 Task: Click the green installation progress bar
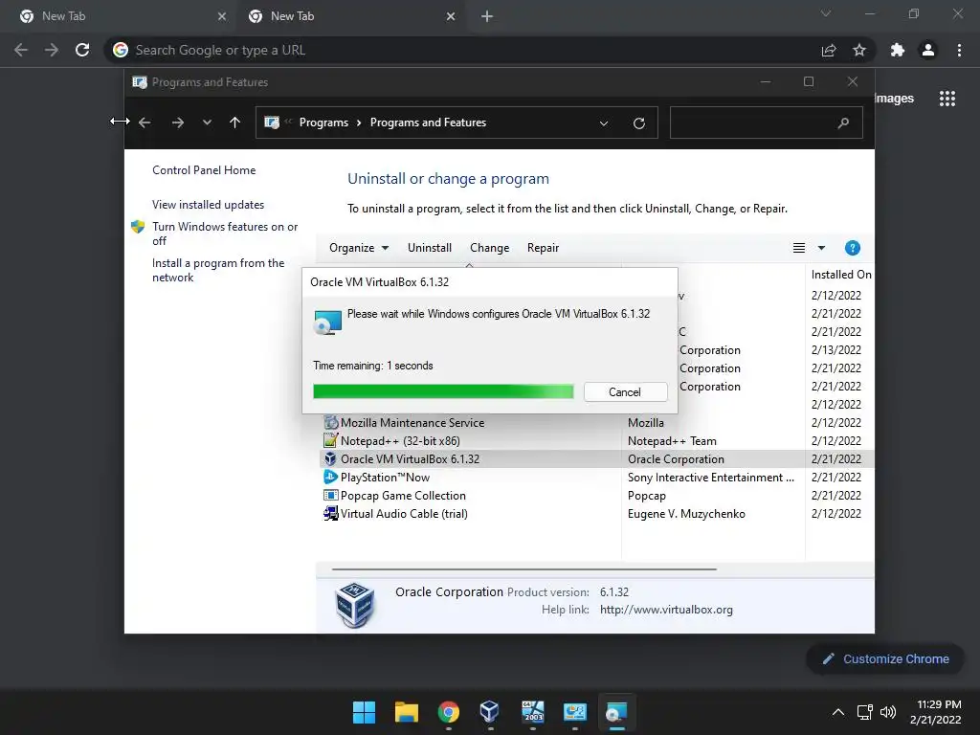point(443,391)
